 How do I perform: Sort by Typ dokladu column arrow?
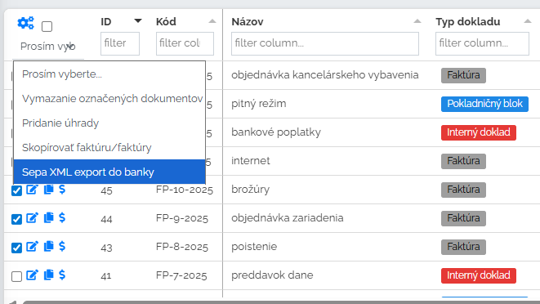tap(527, 21)
